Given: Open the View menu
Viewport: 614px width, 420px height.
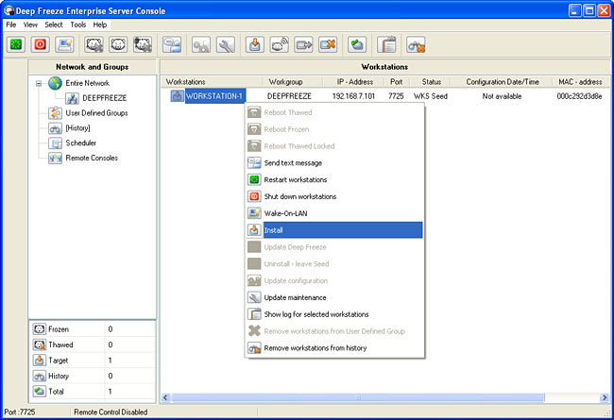Looking at the screenshot, I should (x=30, y=25).
